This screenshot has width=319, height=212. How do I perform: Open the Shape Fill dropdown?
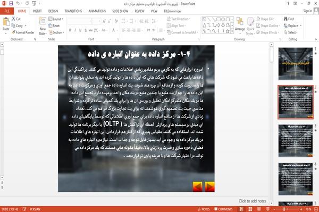click(x=265, y=19)
